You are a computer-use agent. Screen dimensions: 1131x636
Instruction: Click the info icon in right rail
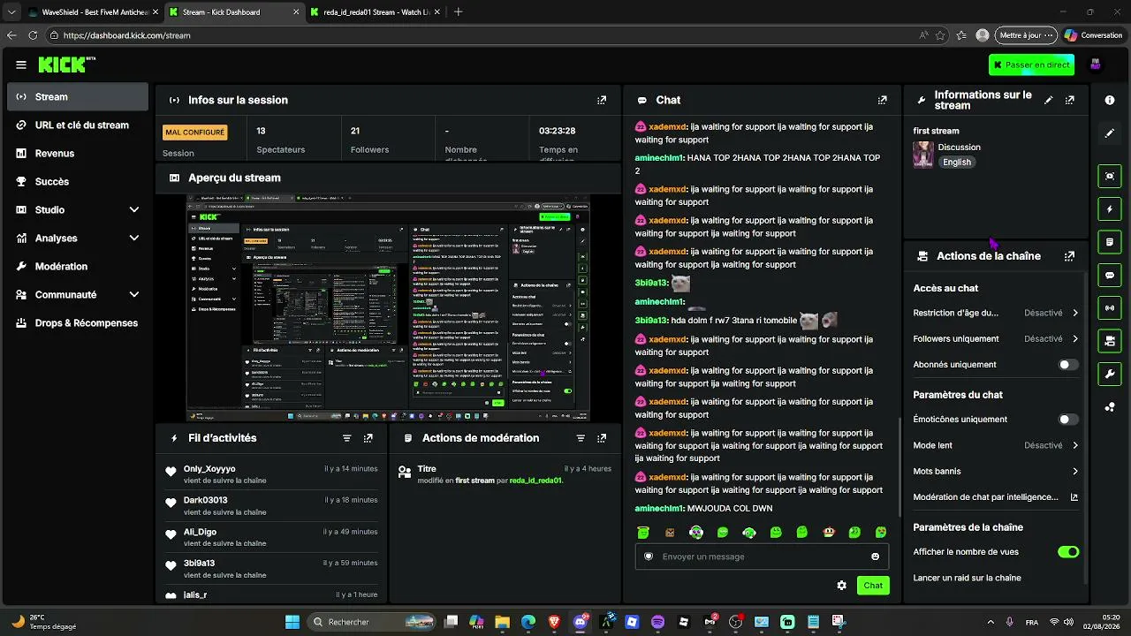coord(1110,101)
